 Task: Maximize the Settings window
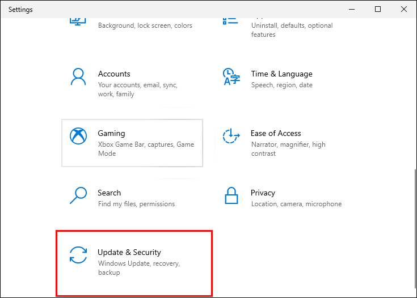(x=378, y=9)
